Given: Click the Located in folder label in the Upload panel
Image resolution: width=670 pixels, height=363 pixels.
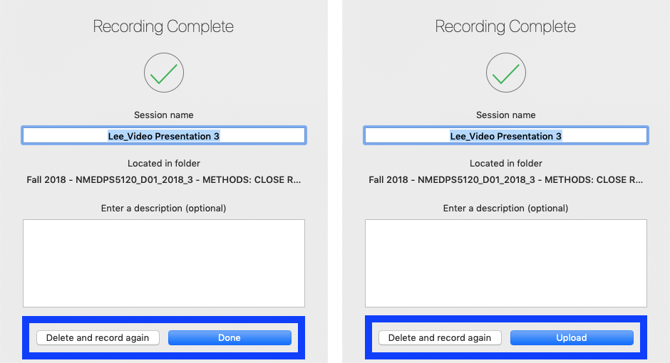Looking at the screenshot, I should click(506, 164).
